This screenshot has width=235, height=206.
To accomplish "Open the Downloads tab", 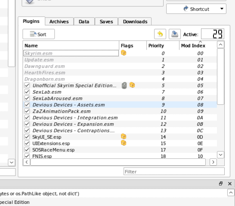I will [x=135, y=21].
